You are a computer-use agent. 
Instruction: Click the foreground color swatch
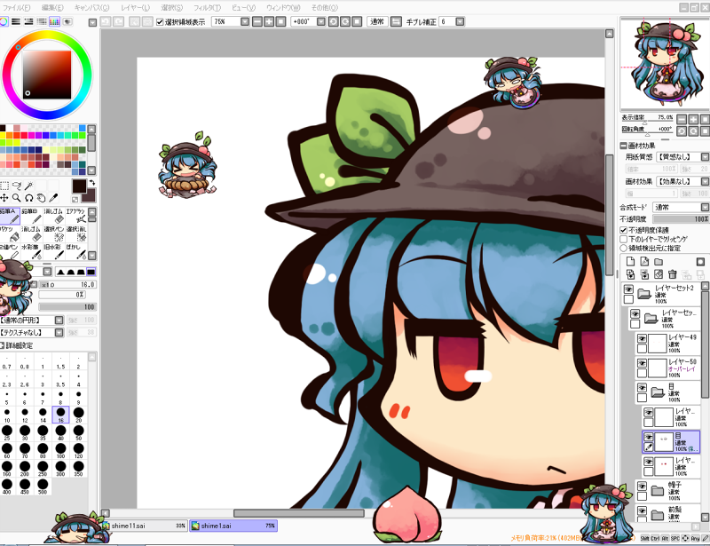tap(79, 186)
